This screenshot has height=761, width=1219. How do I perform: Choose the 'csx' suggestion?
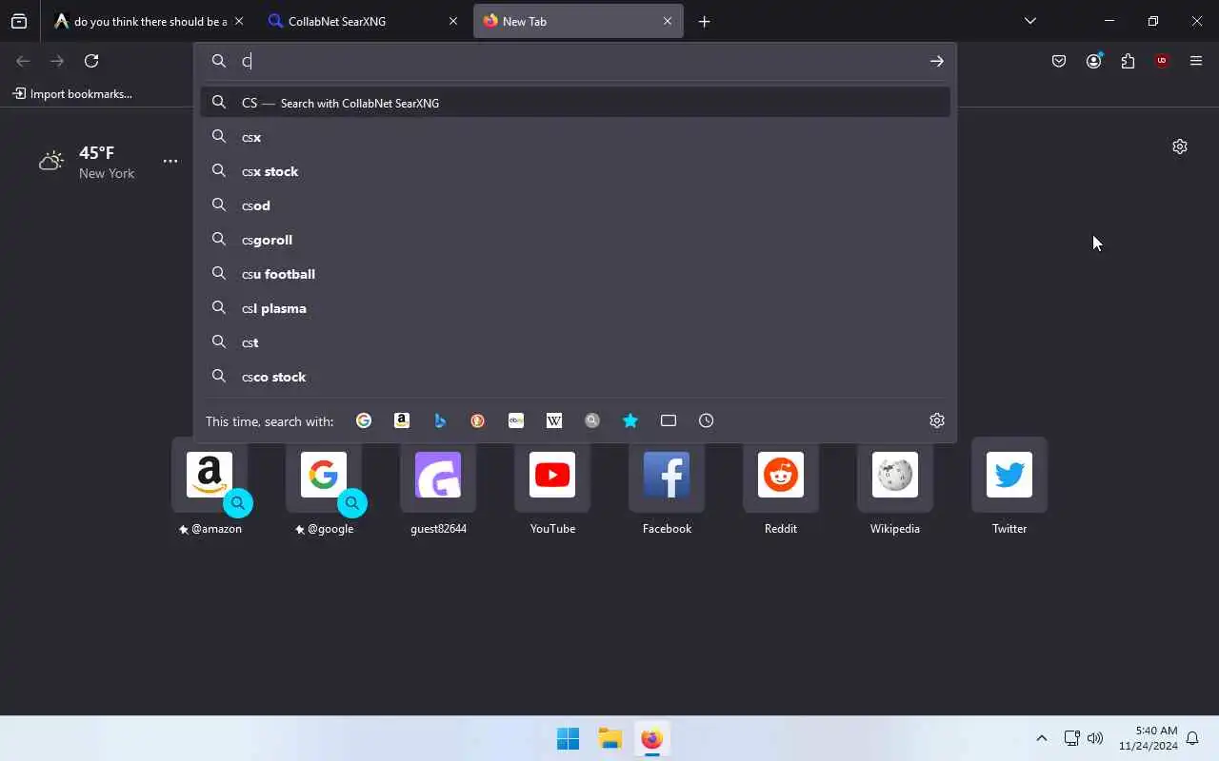coord(575,137)
